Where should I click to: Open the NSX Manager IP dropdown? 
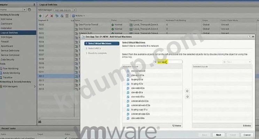coord(74,10)
